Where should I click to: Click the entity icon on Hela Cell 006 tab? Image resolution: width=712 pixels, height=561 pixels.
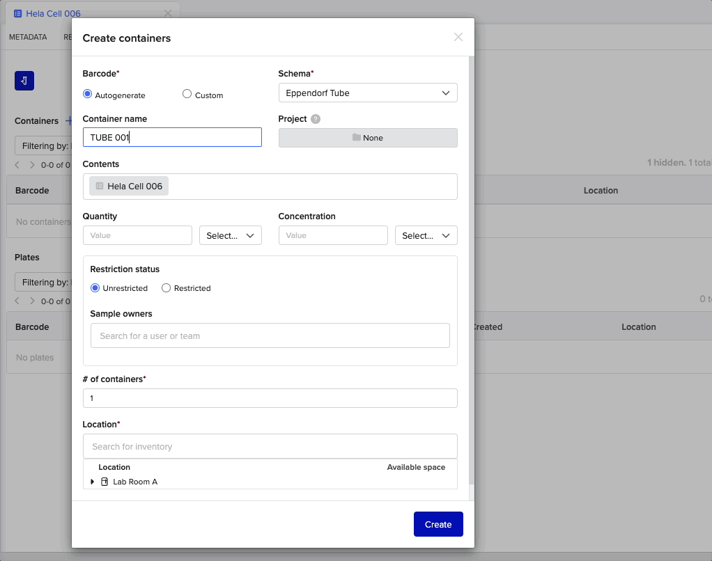click(17, 14)
